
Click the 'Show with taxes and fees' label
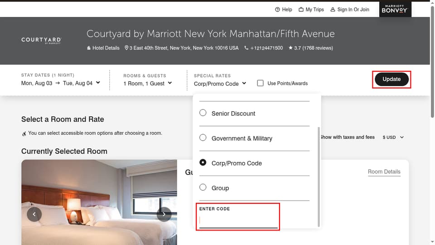[x=347, y=137]
